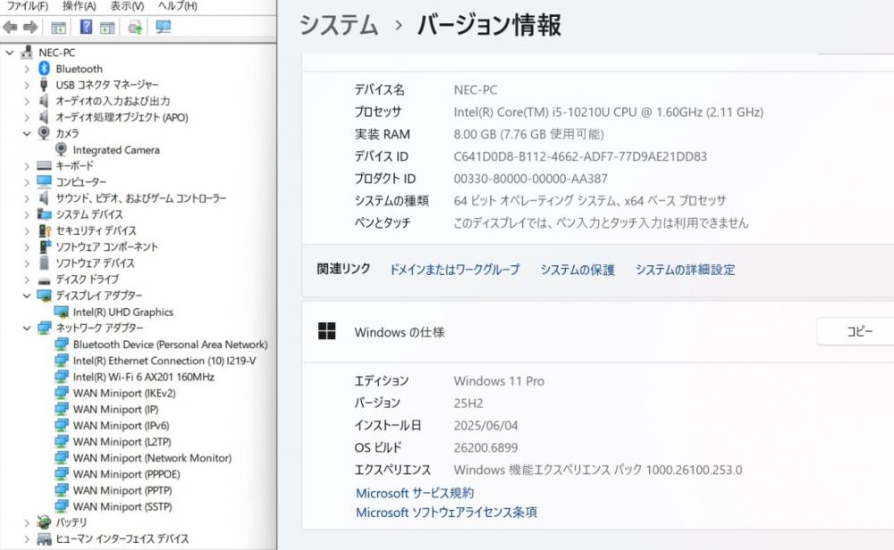Open Microsoft サービス規約 link
Image resolution: width=894 pixels, height=550 pixels.
click(x=415, y=493)
